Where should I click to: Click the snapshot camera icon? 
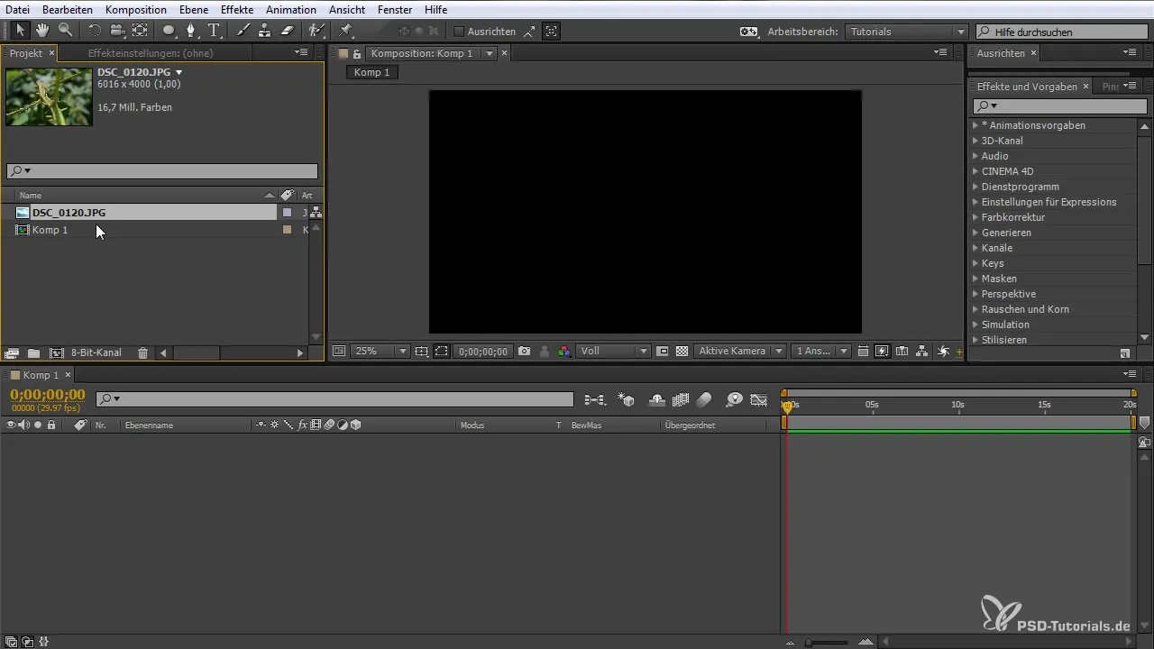pos(525,352)
